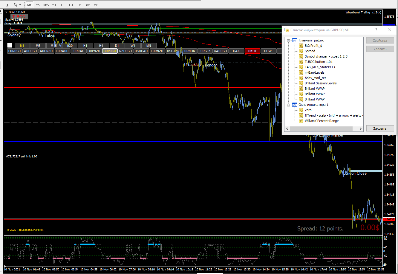Click the TAS_MT4_StaticPCLs indicator icon

pos(301,67)
